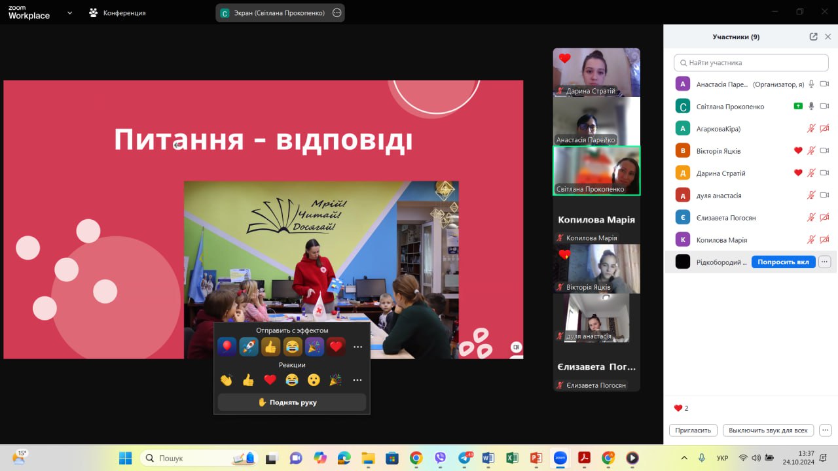Send the balloon effect reaction
The width and height of the screenshot is (838, 471).
point(227,347)
